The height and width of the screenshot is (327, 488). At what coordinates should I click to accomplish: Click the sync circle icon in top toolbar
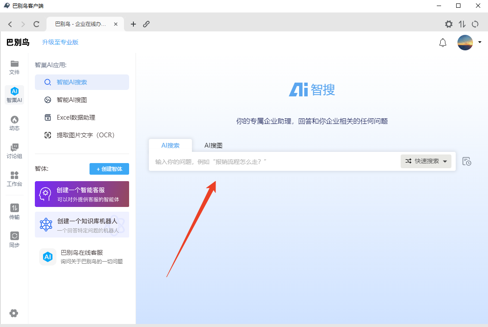coord(475,24)
